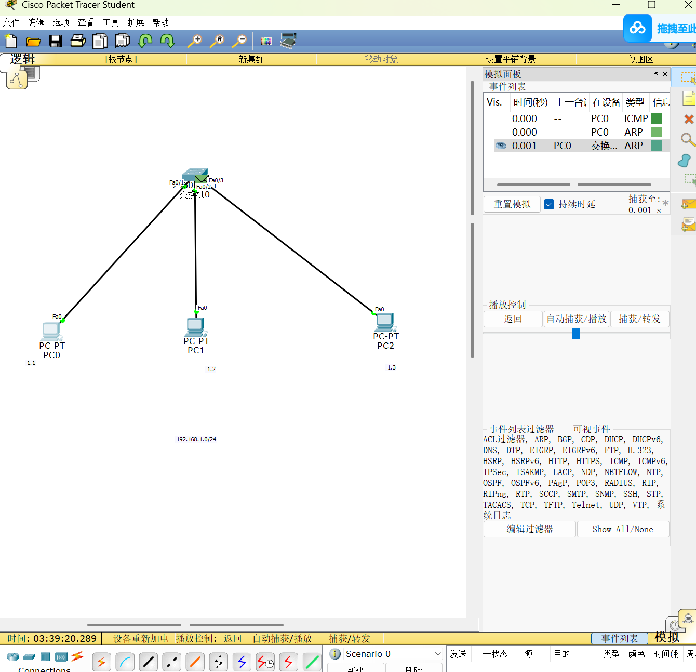Select the Place Note tool

(689, 98)
